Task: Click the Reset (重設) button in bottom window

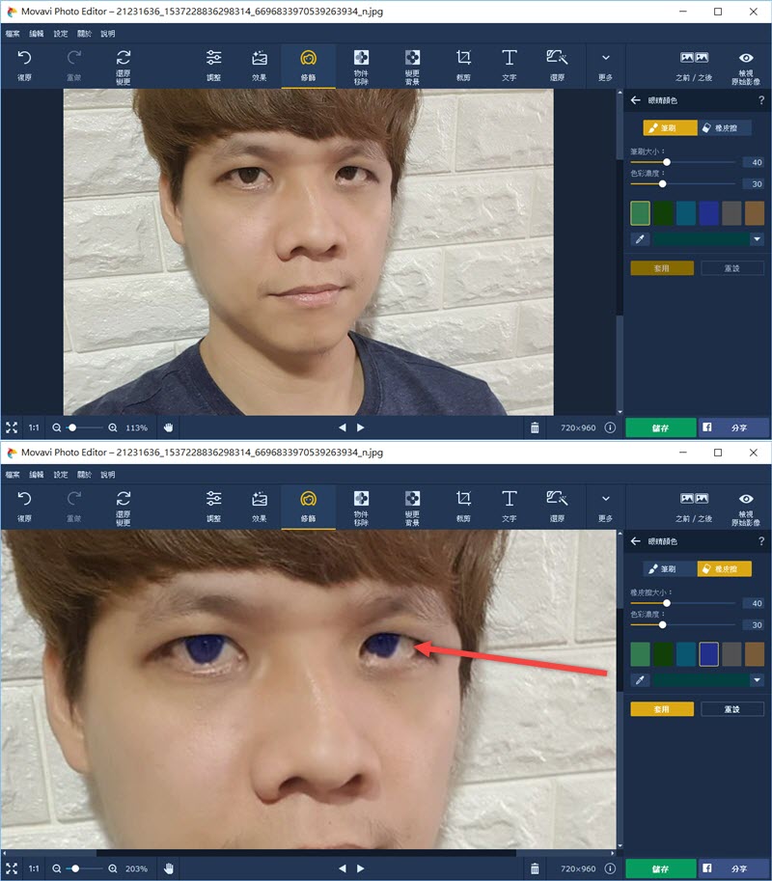Action: tap(732, 709)
